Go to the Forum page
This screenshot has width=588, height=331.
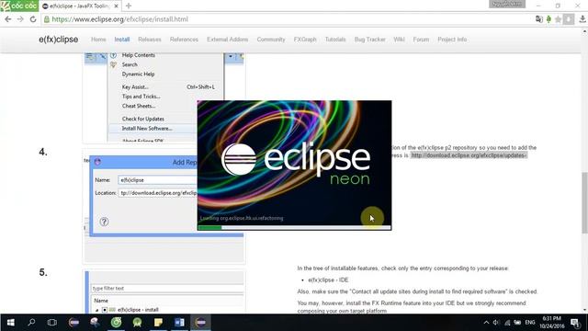[x=421, y=40]
